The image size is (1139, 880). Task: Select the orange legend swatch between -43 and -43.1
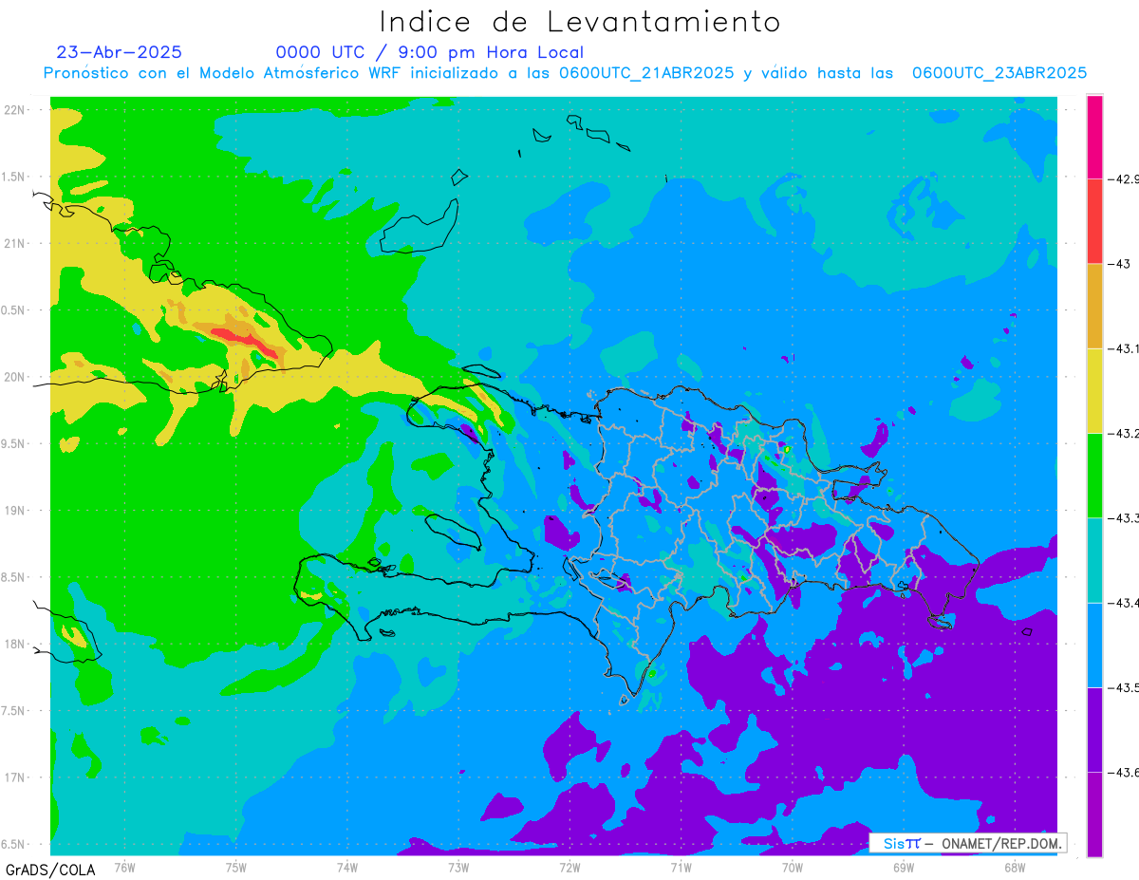click(1094, 306)
